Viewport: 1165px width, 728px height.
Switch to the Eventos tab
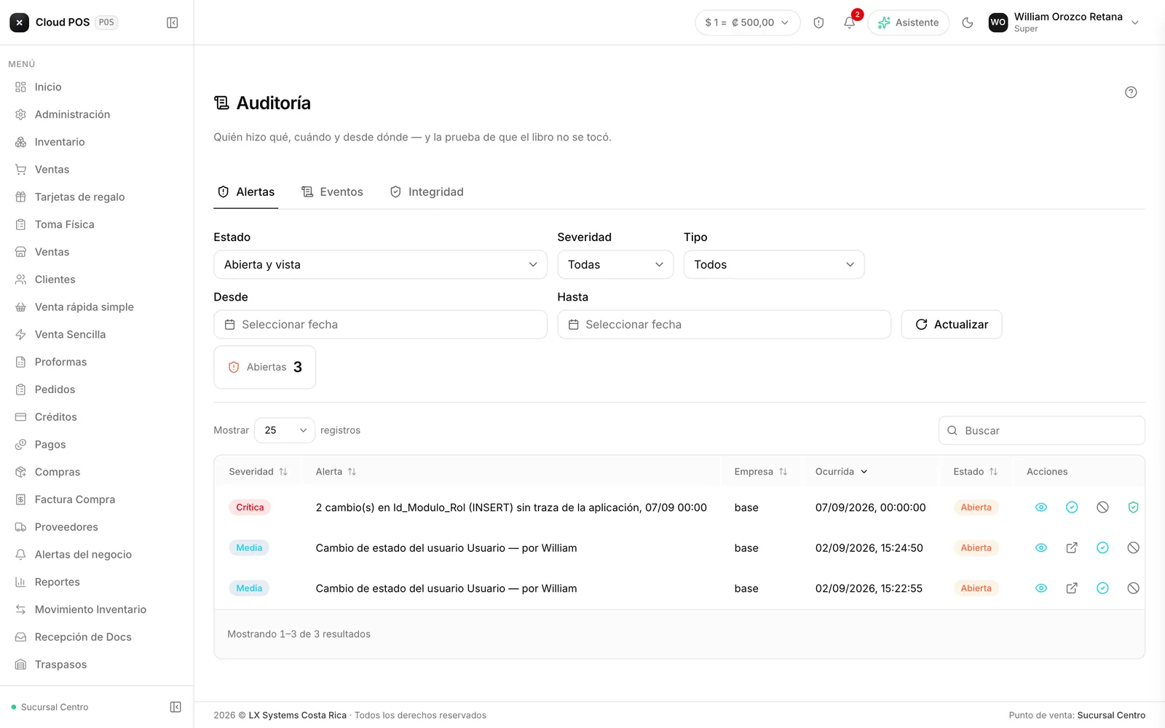[x=332, y=192]
